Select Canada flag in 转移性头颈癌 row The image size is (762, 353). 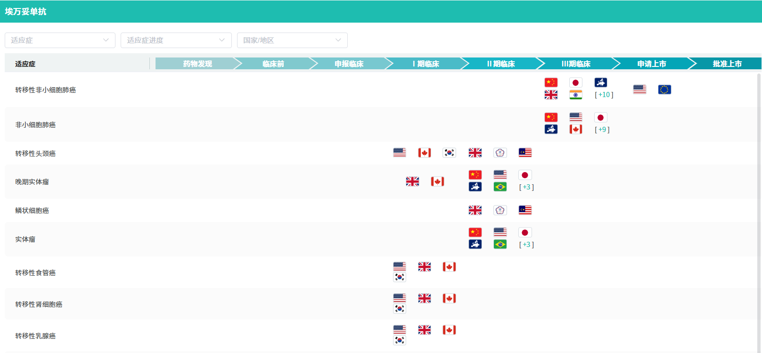click(425, 153)
